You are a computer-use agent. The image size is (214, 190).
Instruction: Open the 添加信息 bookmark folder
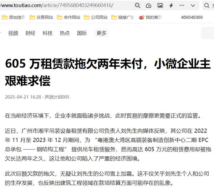point(14,17)
